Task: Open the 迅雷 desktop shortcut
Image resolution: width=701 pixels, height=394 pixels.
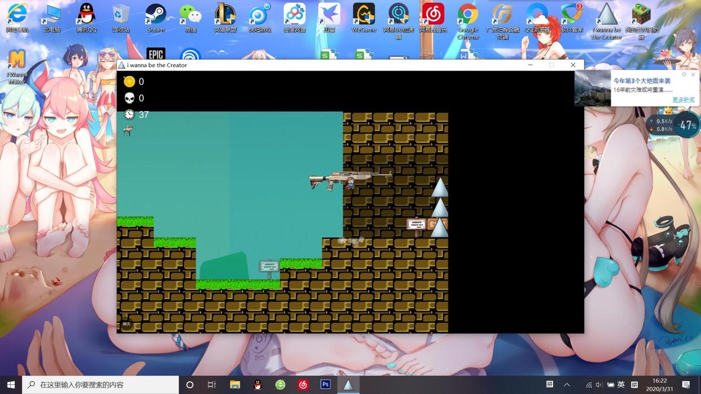Action: 329,17
